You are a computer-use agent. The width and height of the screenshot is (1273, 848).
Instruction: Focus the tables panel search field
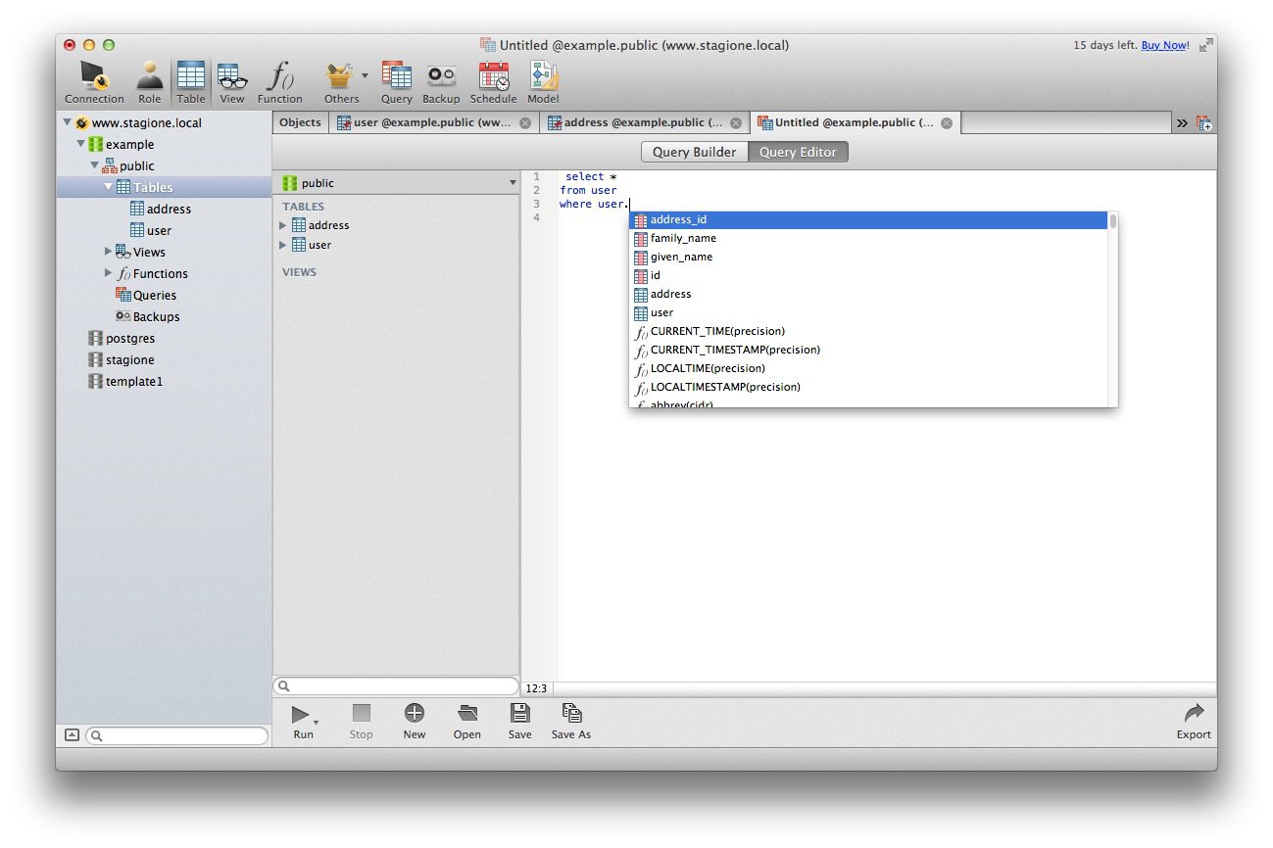click(x=397, y=686)
